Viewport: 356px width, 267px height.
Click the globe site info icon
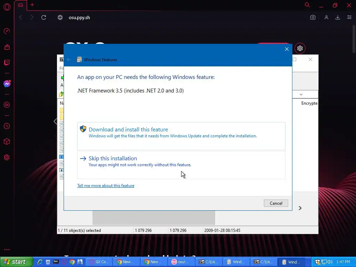coord(60,17)
